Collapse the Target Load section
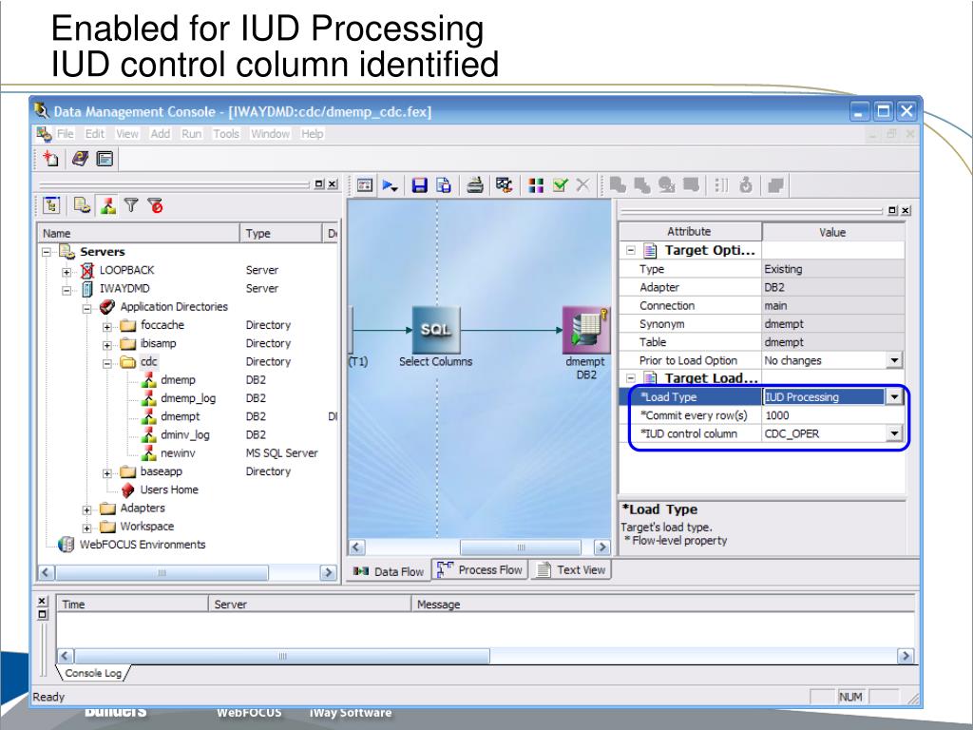The image size is (973, 730). coord(631,378)
